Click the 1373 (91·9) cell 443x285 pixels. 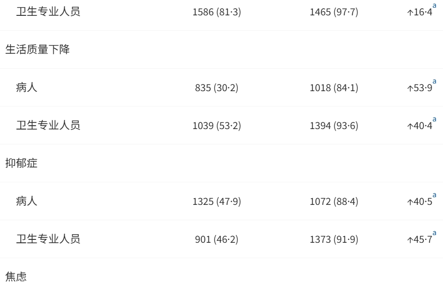tap(334, 239)
